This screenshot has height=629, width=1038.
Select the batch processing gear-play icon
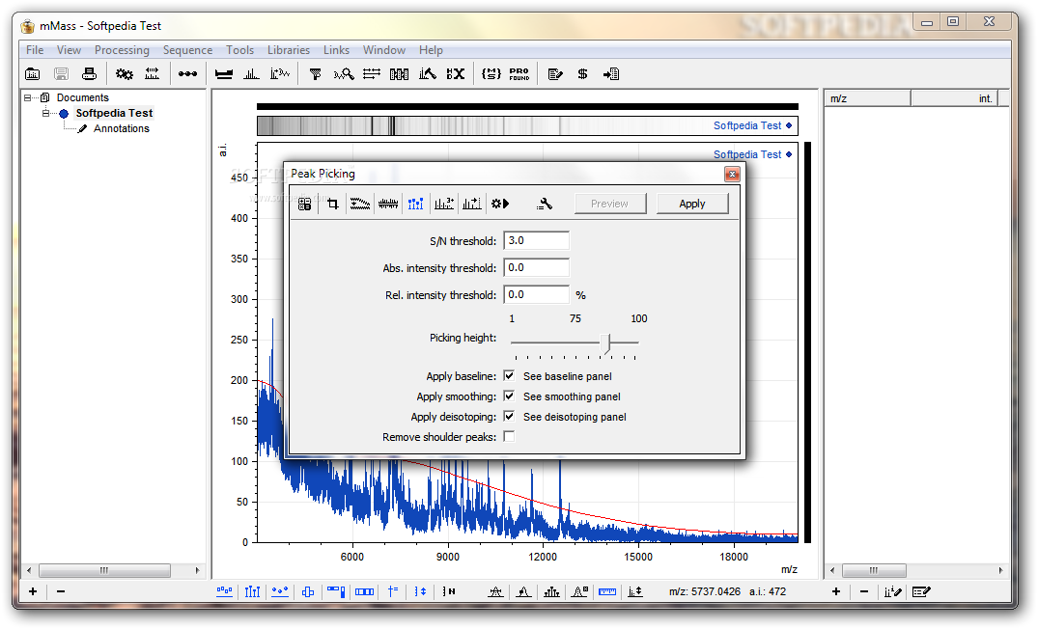(x=500, y=204)
